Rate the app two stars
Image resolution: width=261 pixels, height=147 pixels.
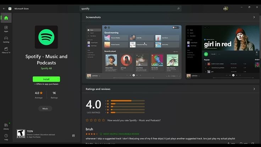click(x=91, y=120)
